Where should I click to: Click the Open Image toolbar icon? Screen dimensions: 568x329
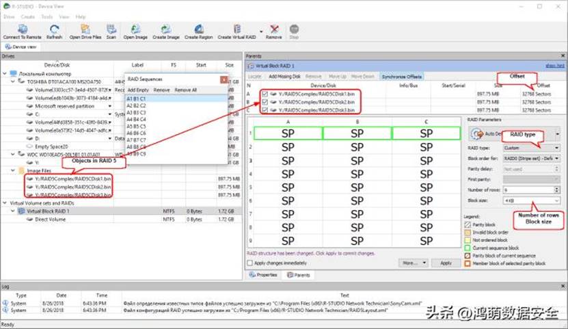coord(135,29)
